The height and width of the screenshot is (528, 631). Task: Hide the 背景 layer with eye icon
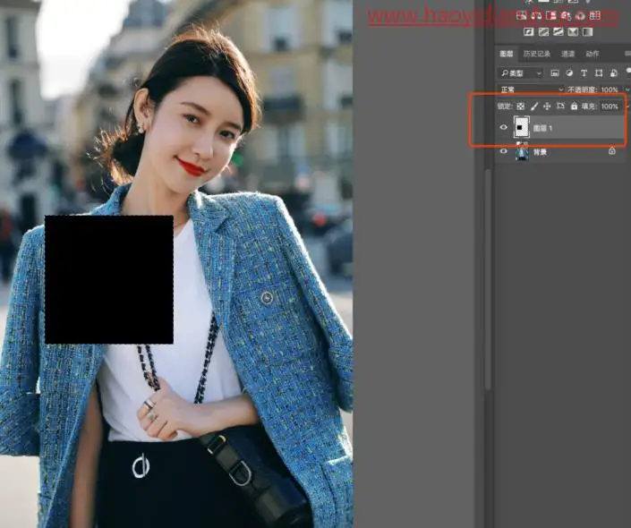tap(503, 151)
